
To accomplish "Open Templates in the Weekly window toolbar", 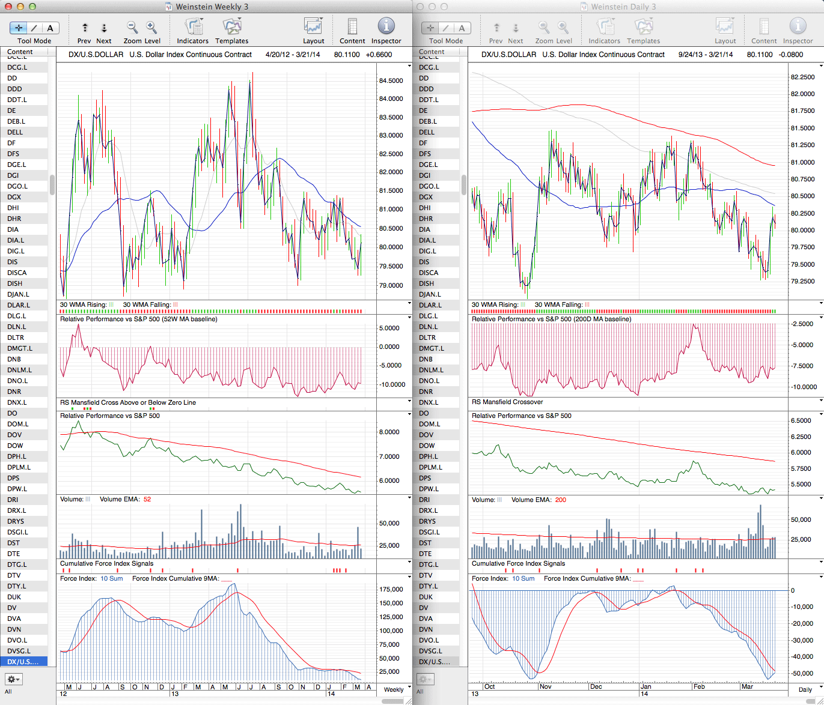I will click(232, 28).
